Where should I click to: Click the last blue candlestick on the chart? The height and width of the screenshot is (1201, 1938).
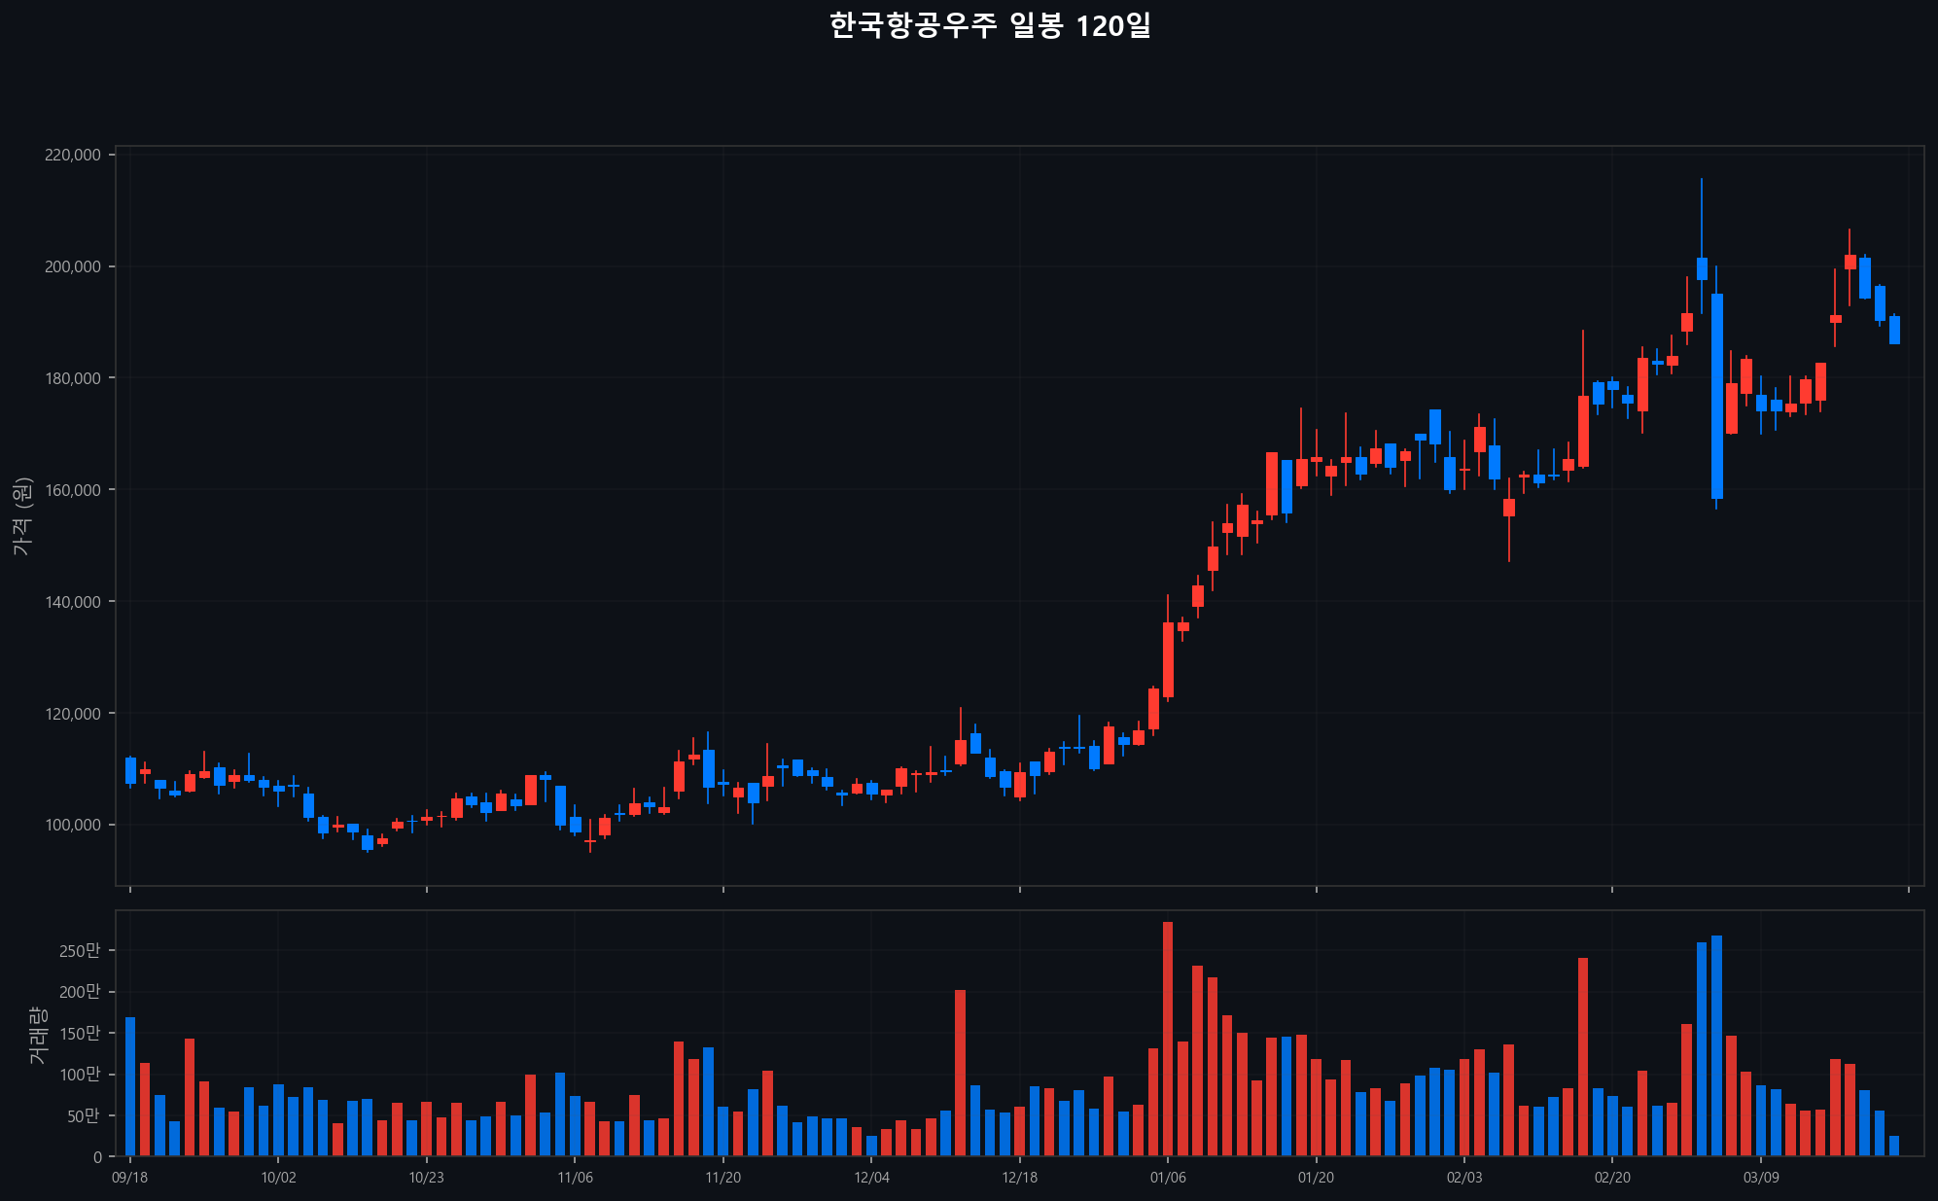pos(1894,330)
